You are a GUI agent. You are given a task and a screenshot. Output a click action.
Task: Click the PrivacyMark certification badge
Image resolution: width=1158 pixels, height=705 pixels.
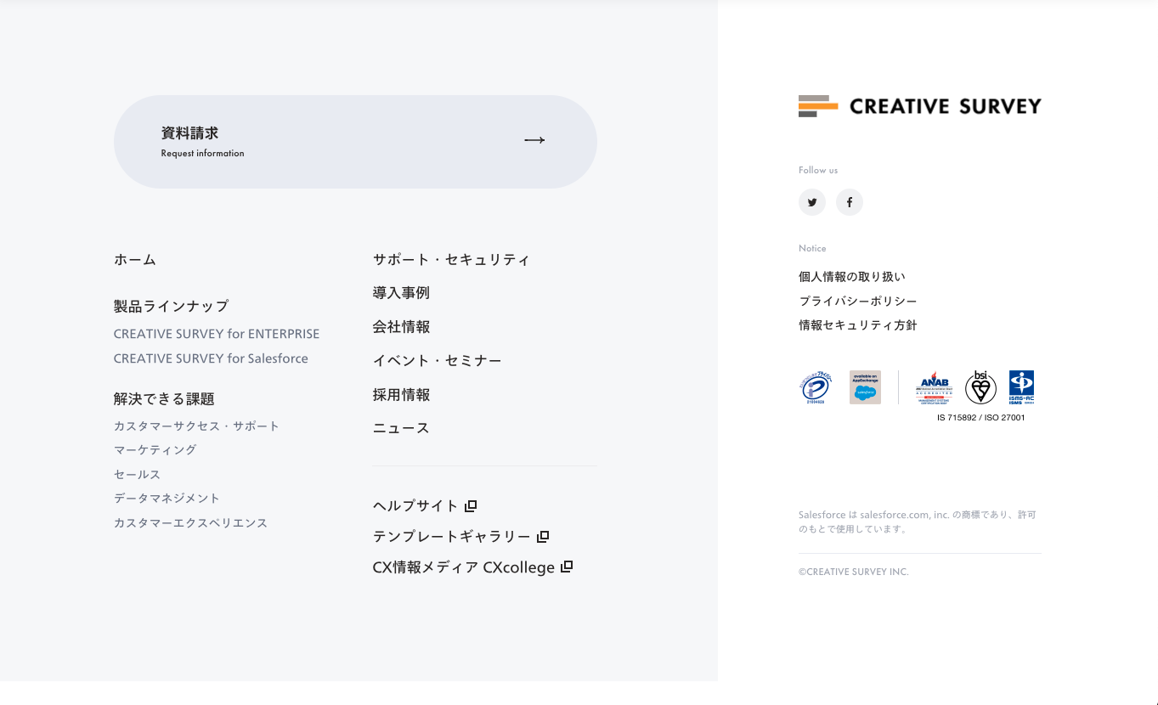[x=816, y=387]
